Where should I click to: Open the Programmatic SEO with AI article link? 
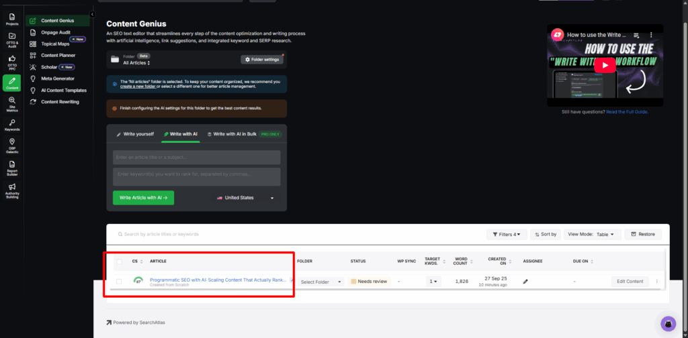pos(218,280)
